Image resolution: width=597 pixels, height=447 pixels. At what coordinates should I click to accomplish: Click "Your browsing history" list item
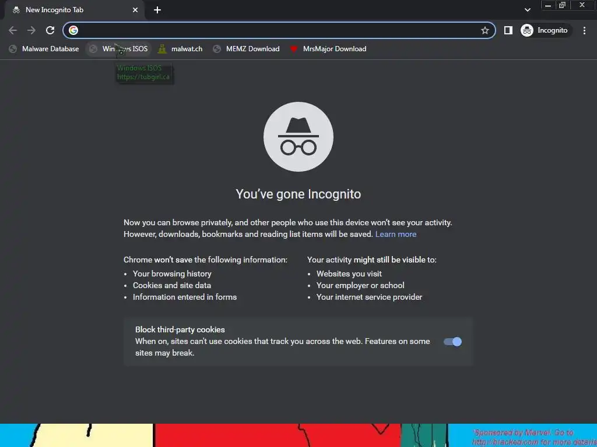pyautogui.click(x=172, y=274)
